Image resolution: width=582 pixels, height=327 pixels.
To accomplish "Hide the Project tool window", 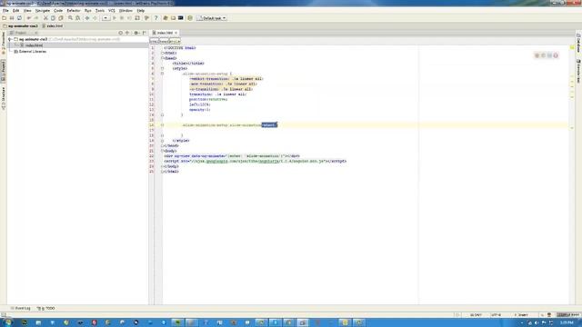I will pos(145,33).
